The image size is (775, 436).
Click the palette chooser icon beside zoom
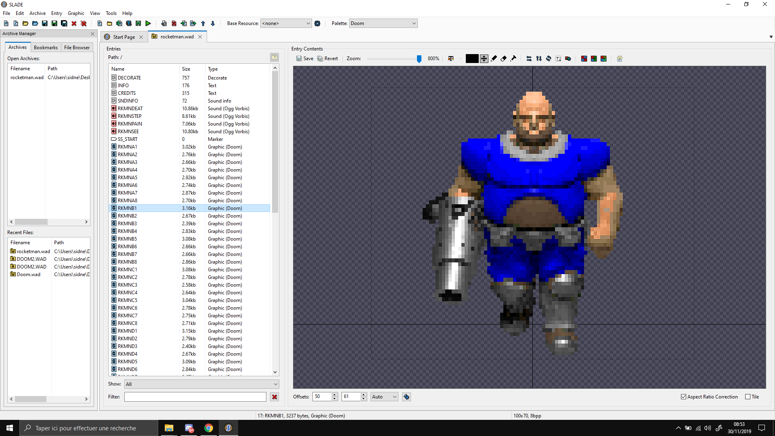(x=451, y=59)
